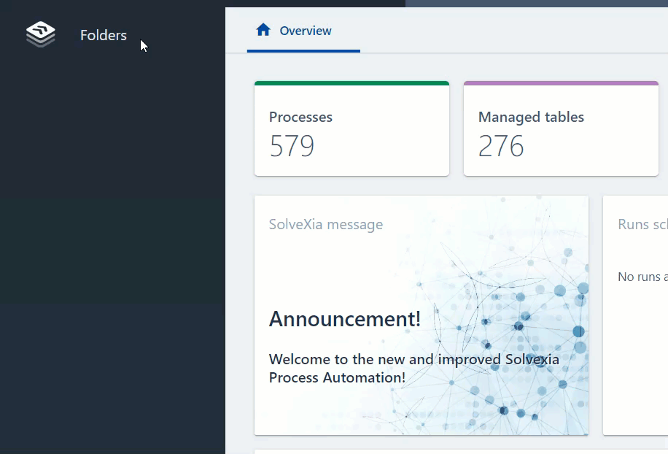Select the SolveXia message card heading

click(325, 224)
